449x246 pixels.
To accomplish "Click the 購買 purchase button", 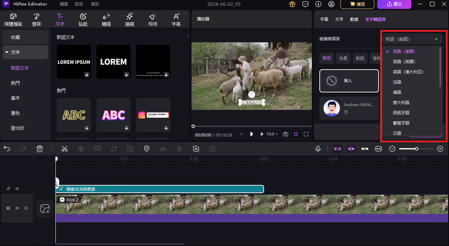I will point(357,4).
